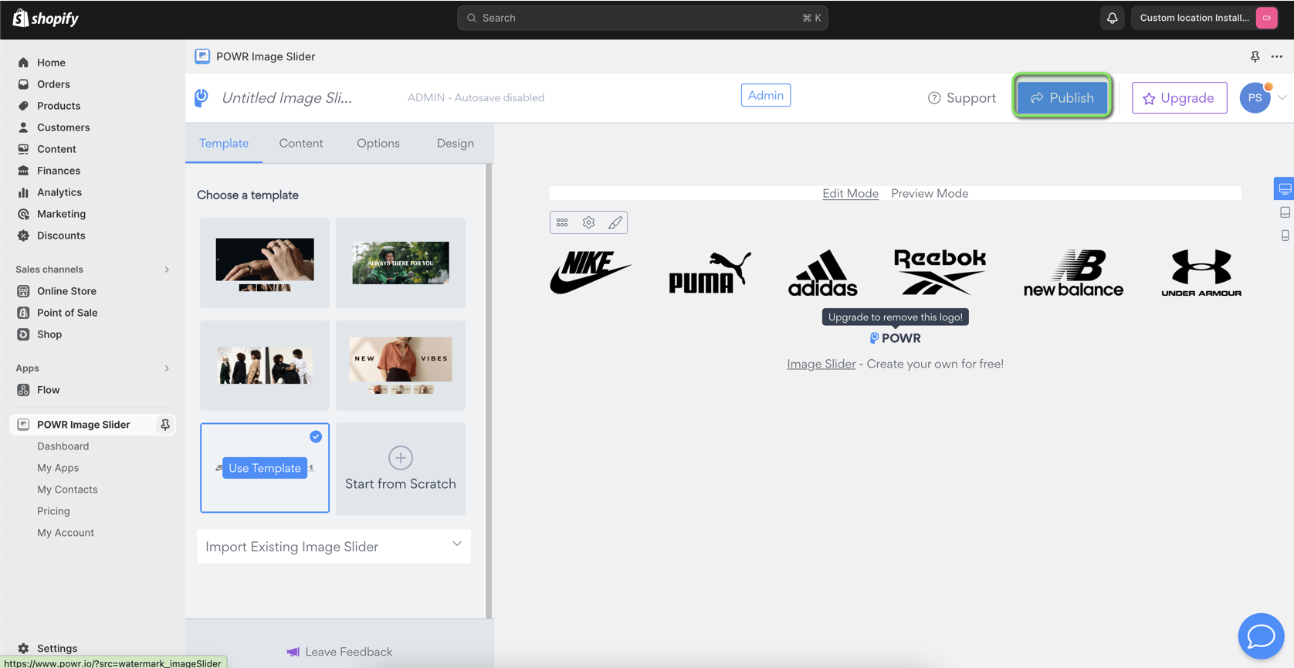Edit the Untitled Image Slider title
Screen dimensions: 1294x668
tap(286, 97)
